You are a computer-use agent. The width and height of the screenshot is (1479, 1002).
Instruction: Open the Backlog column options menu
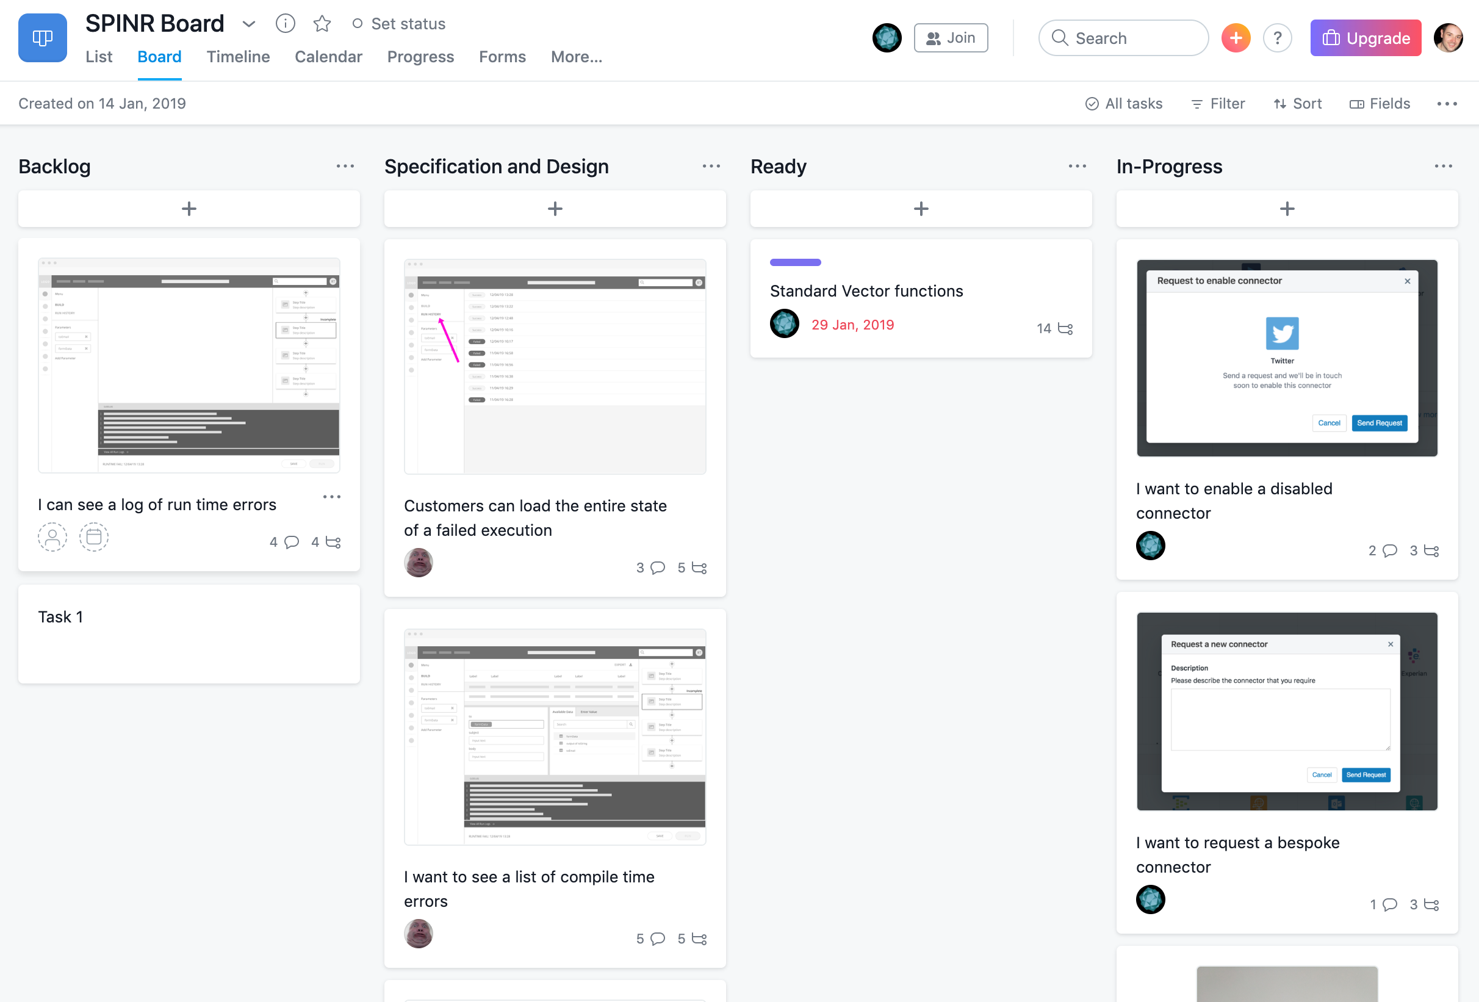click(x=344, y=166)
